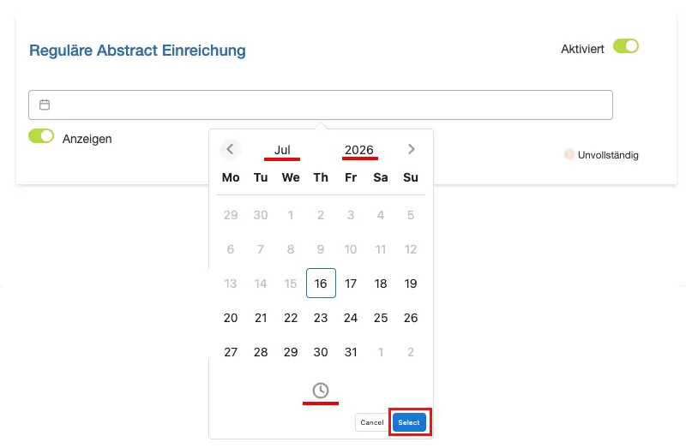The image size is (686, 448).
Task: Click the empty date input field
Action: (x=321, y=105)
